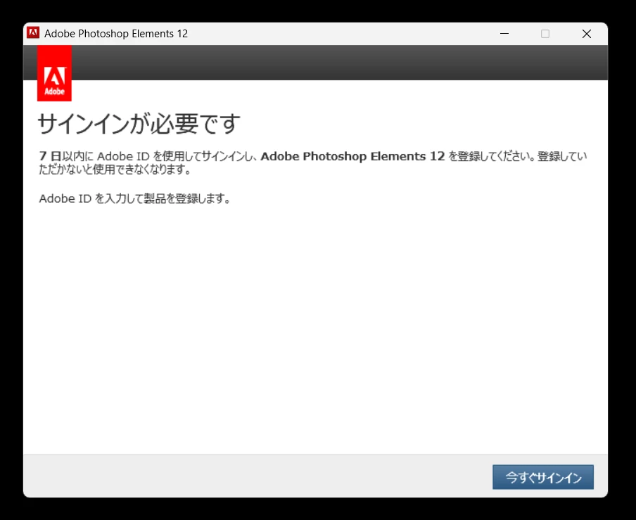
Task: Click the Adobe Photoshop Elements 12 window title
Action: pos(116,34)
